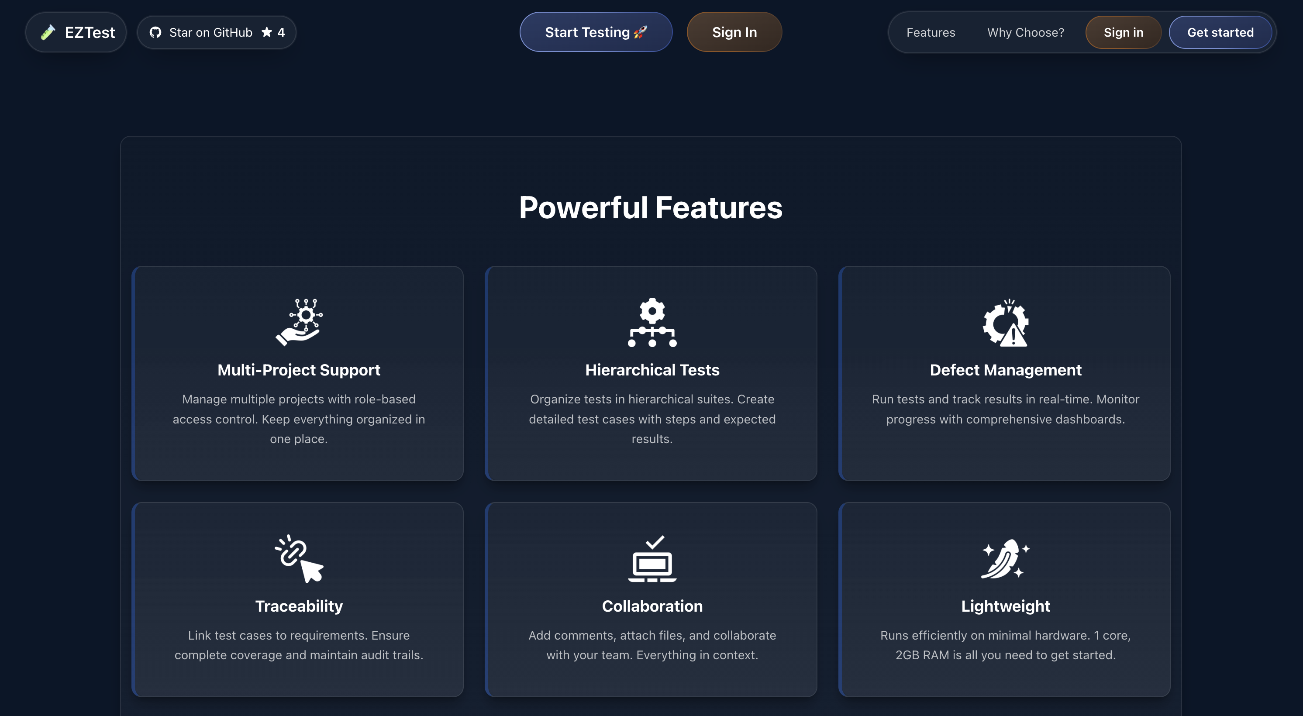
Task: Click the Start Testing button
Action: coord(595,32)
